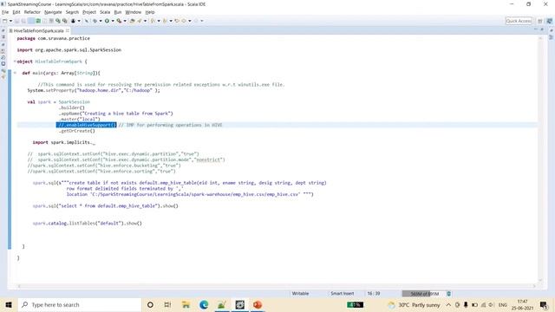Click the highlighted //.enableHiveSupport() text
The width and height of the screenshot is (555, 312).
(x=86, y=125)
